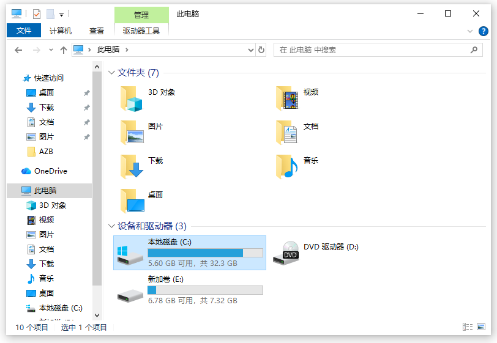Screen dimensions: 497x343
Task: Click the OneDrive cloud icon in sidebar
Action: pyautogui.click(x=26, y=171)
